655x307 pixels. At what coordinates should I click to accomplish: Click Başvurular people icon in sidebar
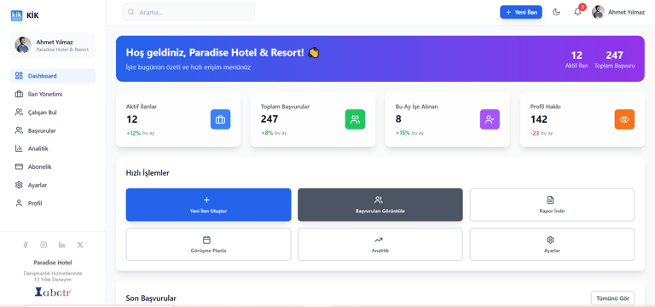click(x=19, y=130)
